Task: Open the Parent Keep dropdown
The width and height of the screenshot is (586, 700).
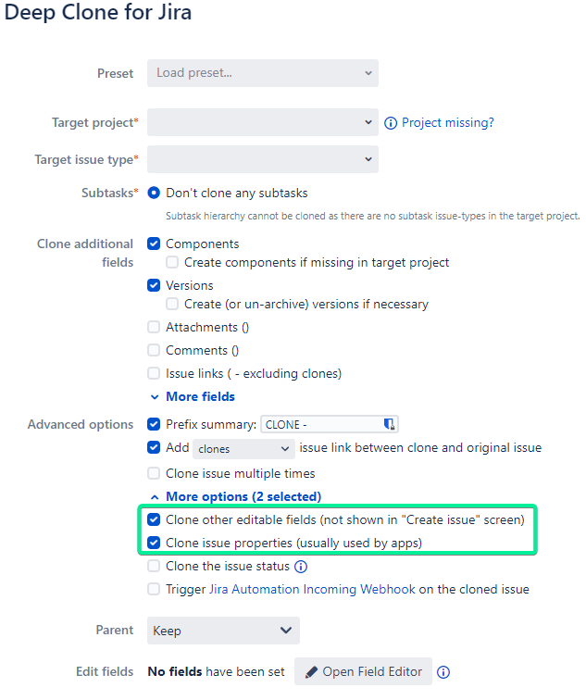Action: click(223, 631)
